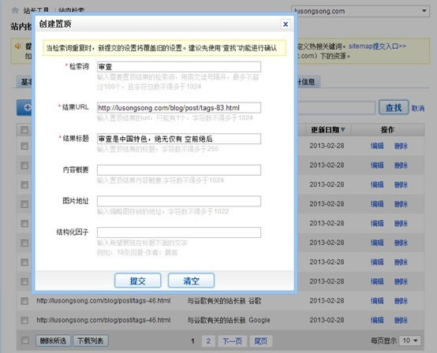This screenshot has height=353, width=437.
Task: Click the blue plus add button
Action: 24,107
